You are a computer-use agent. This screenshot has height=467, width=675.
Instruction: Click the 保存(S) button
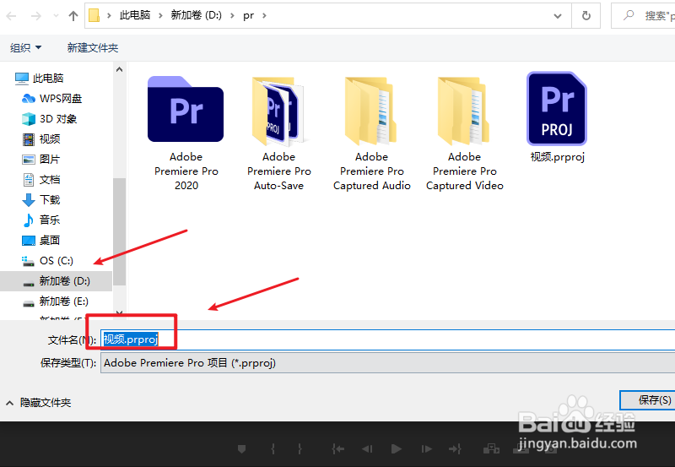[x=647, y=400]
